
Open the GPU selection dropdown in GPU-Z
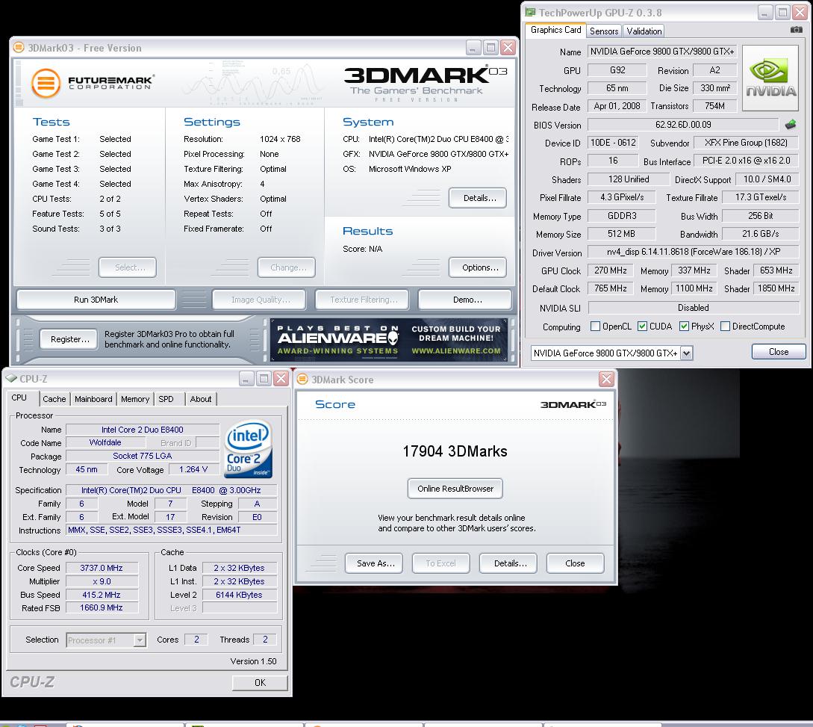(686, 353)
